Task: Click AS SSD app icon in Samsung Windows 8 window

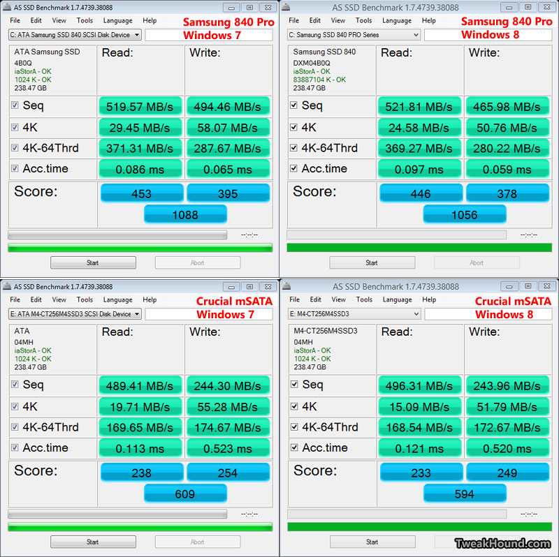Action: click(286, 7)
